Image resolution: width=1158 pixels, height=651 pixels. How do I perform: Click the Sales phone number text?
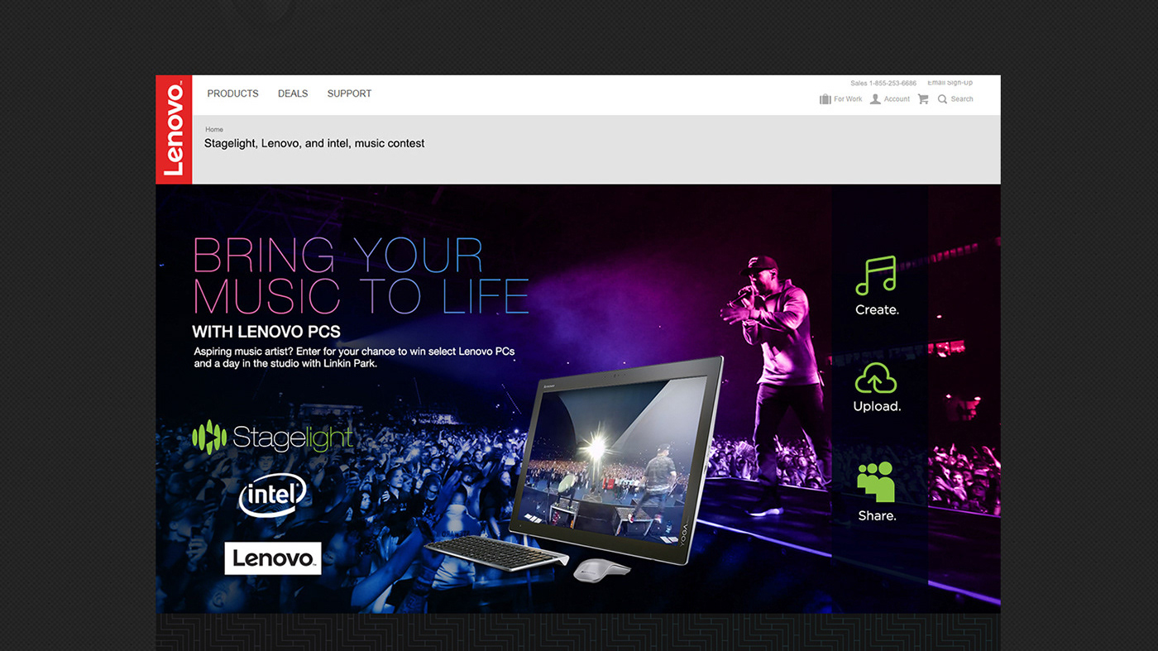click(883, 84)
